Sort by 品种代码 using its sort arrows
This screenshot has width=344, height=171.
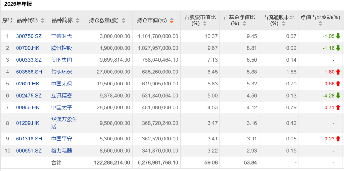pos(43,21)
